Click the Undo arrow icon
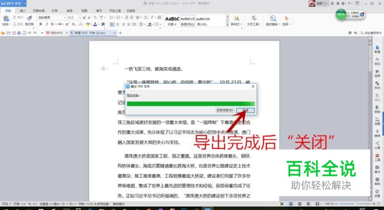This screenshot has width=384, height=210. click(29, 33)
